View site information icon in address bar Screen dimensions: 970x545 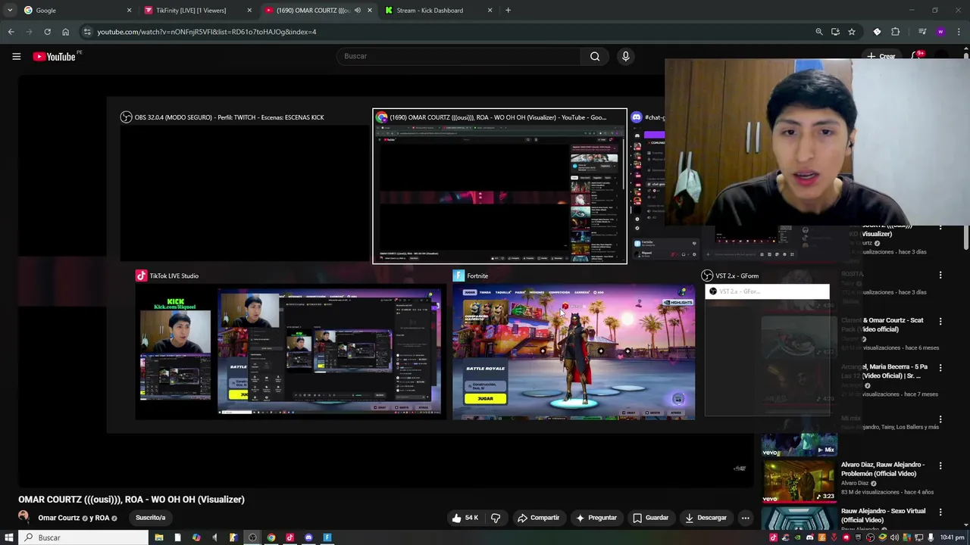coord(87,32)
